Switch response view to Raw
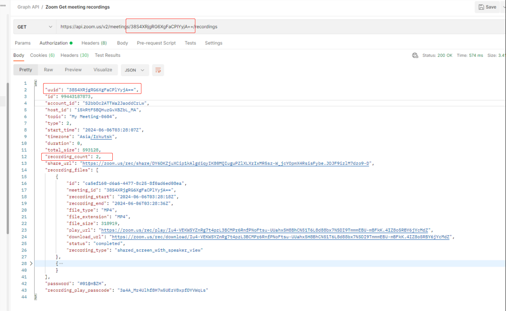Viewport: 506px width, 311px height. 48,70
